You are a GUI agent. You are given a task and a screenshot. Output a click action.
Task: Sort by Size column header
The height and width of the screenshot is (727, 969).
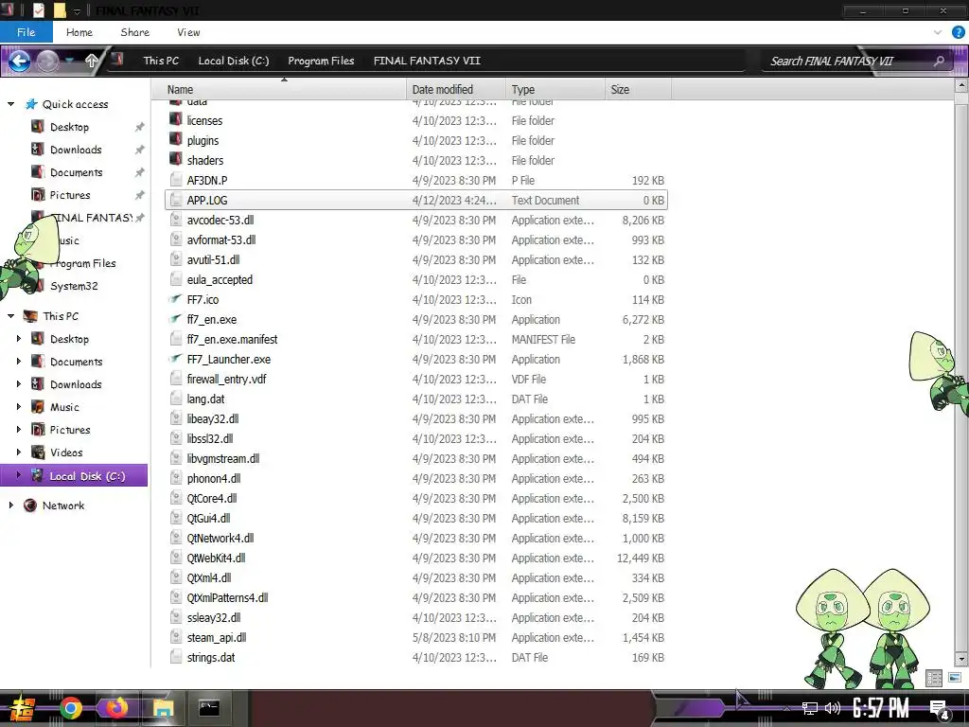pos(638,90)
